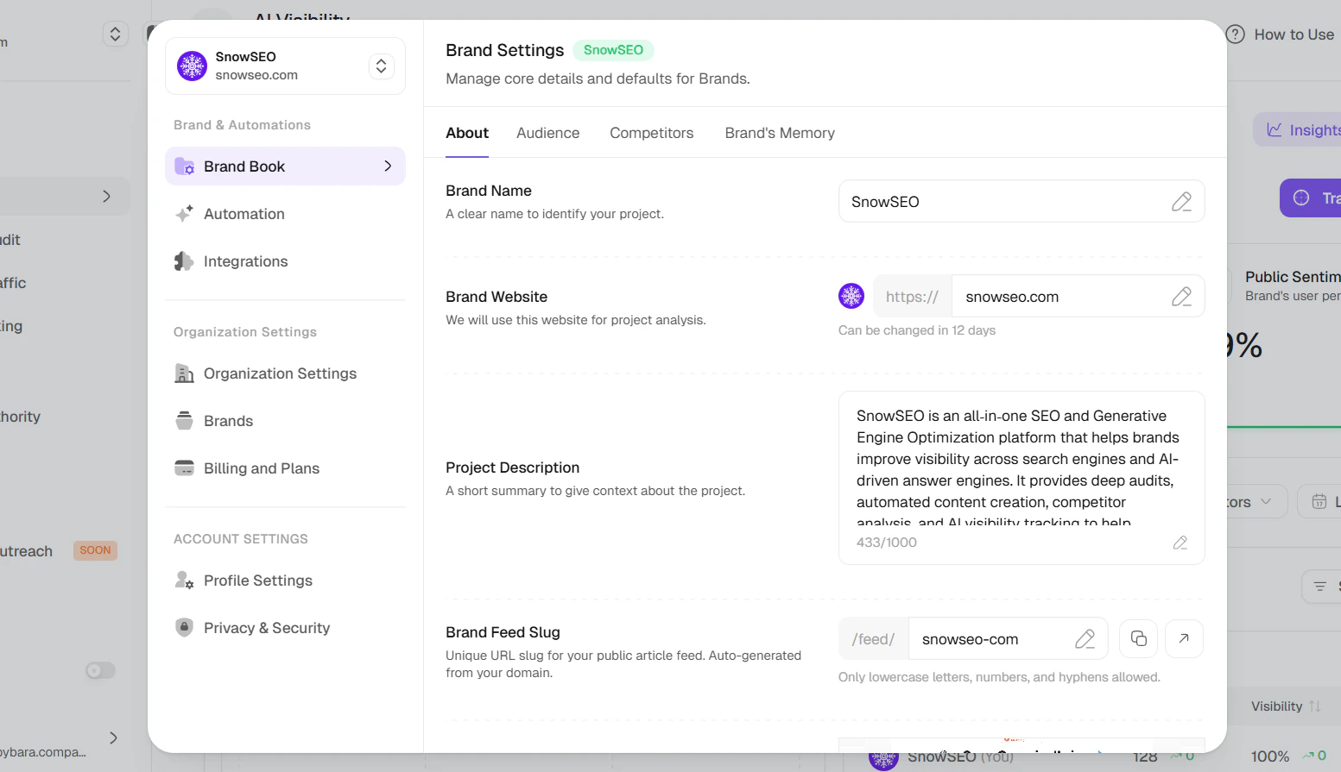1341x772 pixels.
Task: Go to Privacy & Security settings
Action: point(266,627)
